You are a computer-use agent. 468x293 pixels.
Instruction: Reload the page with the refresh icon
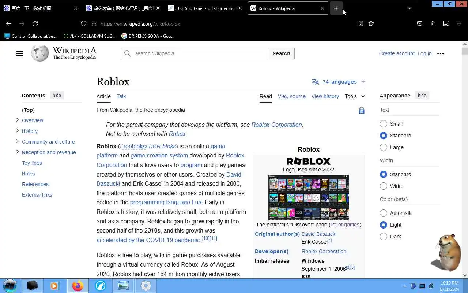coord(35,23)
